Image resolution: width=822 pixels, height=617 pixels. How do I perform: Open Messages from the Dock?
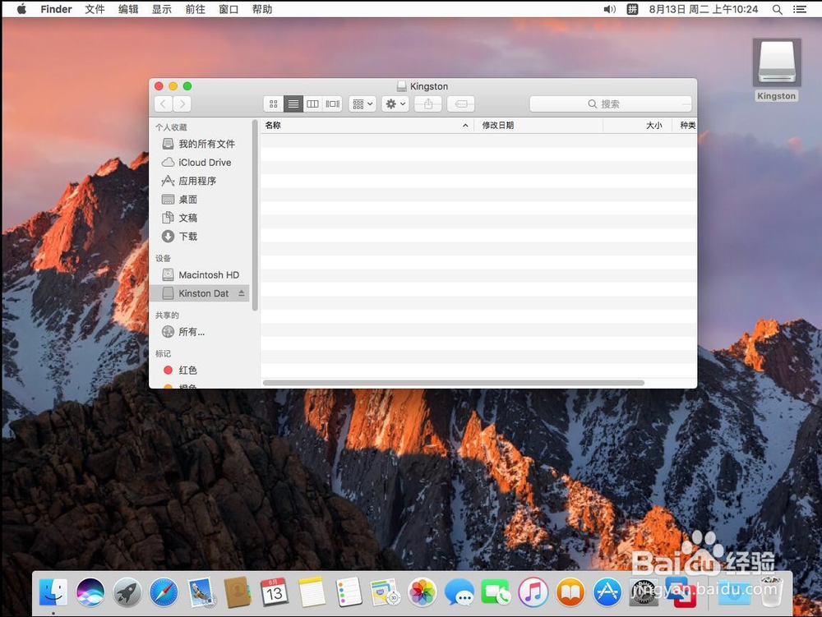pos(459,592)
